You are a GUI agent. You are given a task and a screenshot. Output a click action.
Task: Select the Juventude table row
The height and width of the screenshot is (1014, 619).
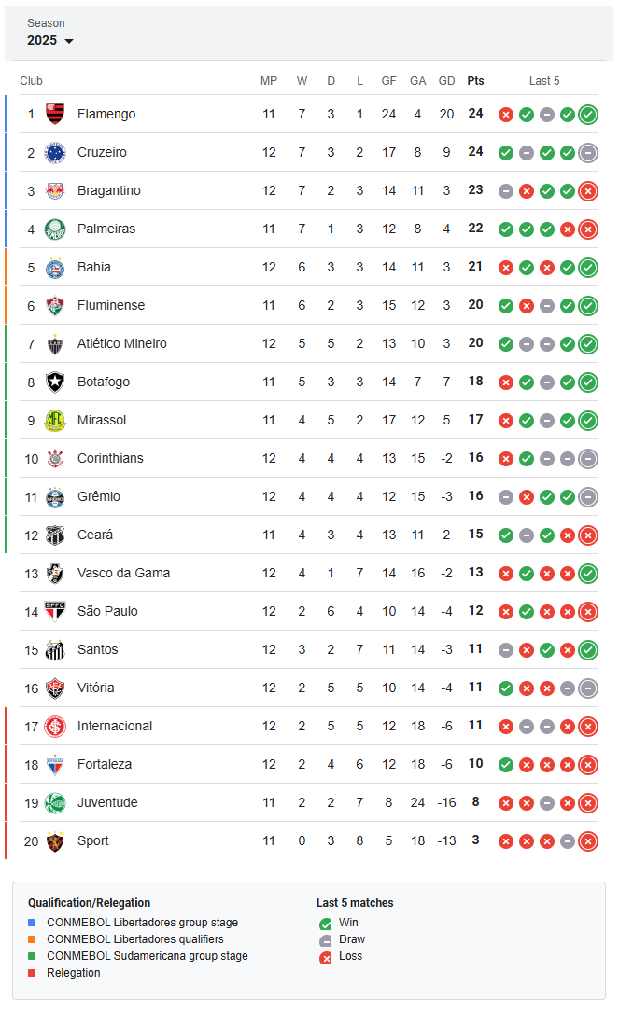309,802
